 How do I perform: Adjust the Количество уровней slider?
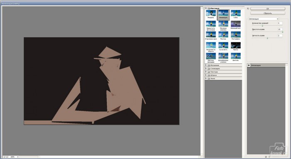click(262, 26)
